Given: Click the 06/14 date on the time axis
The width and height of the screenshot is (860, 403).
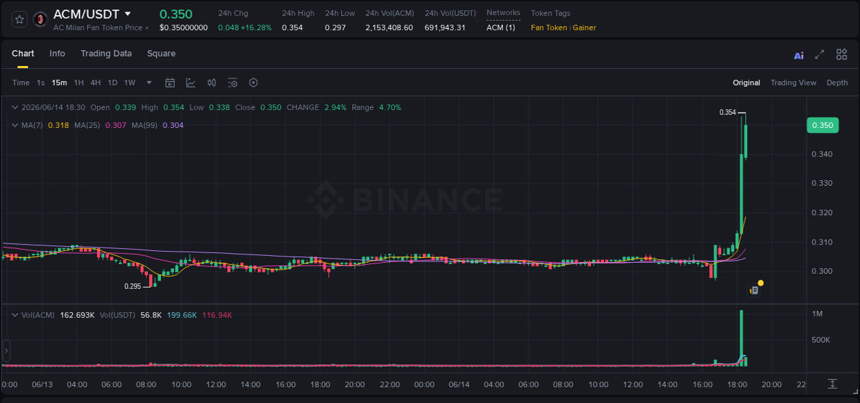Looking at the screenshot, I should (459, 384).
